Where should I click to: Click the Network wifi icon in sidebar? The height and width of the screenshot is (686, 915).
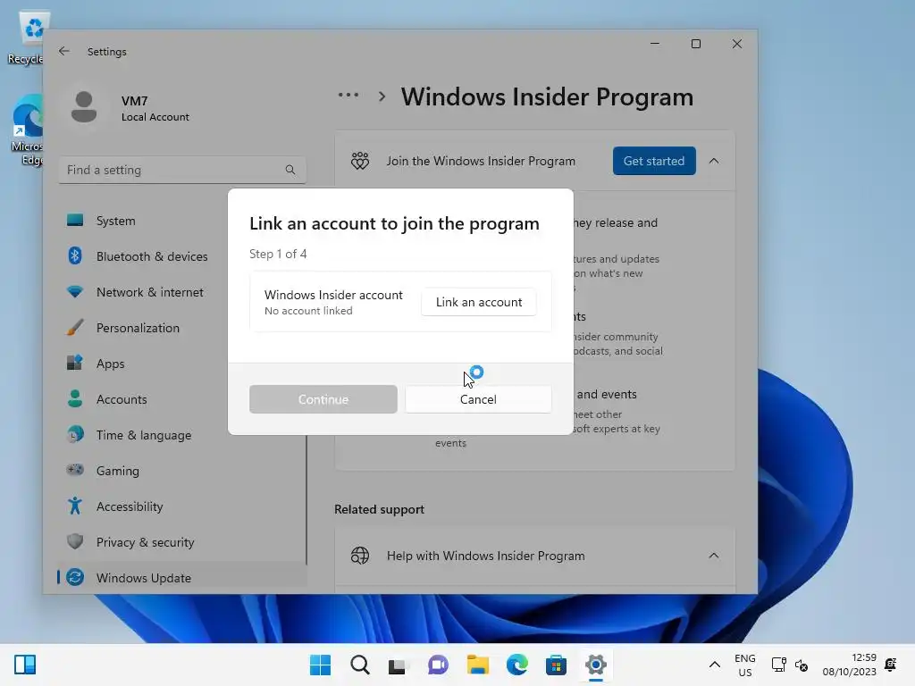(x=75, y=291)
